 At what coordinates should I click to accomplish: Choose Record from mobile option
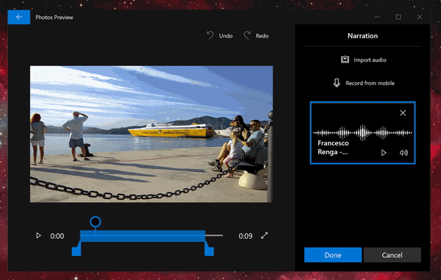tap(363, 83)
